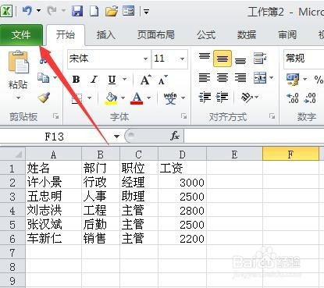The height and width of the screenshot is (288, 324).
Task: Increase the indent
Action: (223, 98)
